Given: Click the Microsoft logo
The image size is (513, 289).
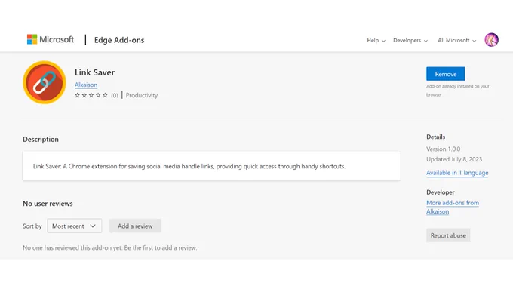Looking at the screenshot, I should click(x=51, y=39).
